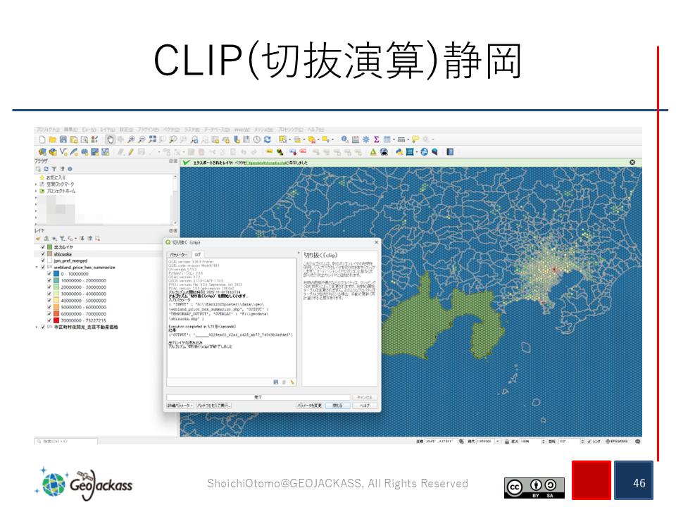The height and width of the screenshot is (507, 676).
Task: Switch to the Parameters tab in clip dialog
Action: [179, 254]
